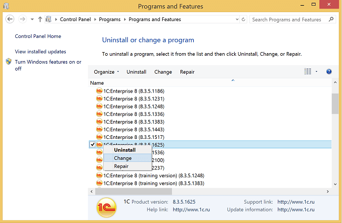Select 1C:Enterprise 8 (8.3.5.1336) icon
The height and width of the screenshot is (223, 342).
pos(99,114)
